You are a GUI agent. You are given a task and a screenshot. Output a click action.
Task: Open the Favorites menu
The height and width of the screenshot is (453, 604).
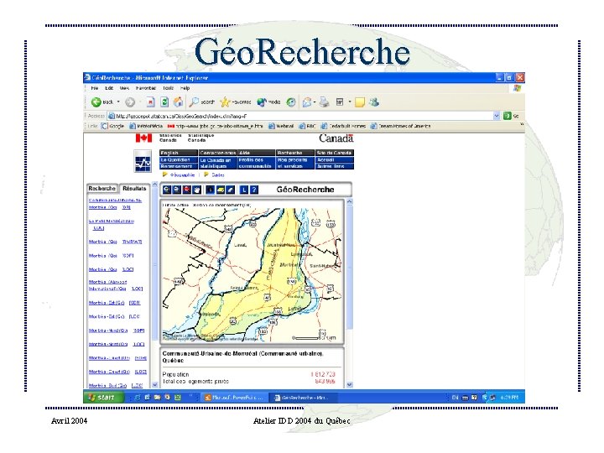pyautogui.click(x=146, y=88)
